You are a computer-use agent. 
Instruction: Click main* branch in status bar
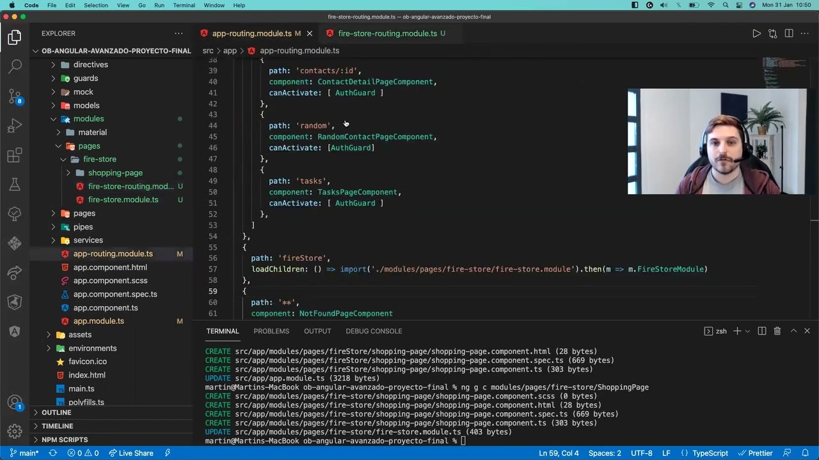[24, 453]
